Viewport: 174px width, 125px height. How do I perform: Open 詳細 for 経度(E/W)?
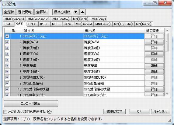pyautogui.click(x=154, y=54)
